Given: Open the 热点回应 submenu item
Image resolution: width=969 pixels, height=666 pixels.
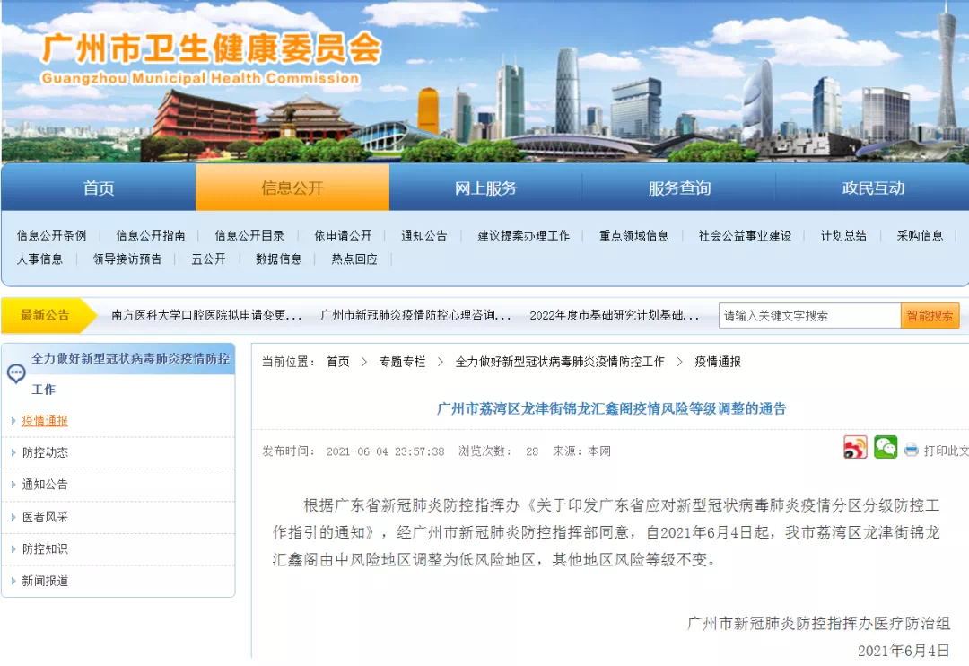Looking at the screenshot, I should [354, 259].
